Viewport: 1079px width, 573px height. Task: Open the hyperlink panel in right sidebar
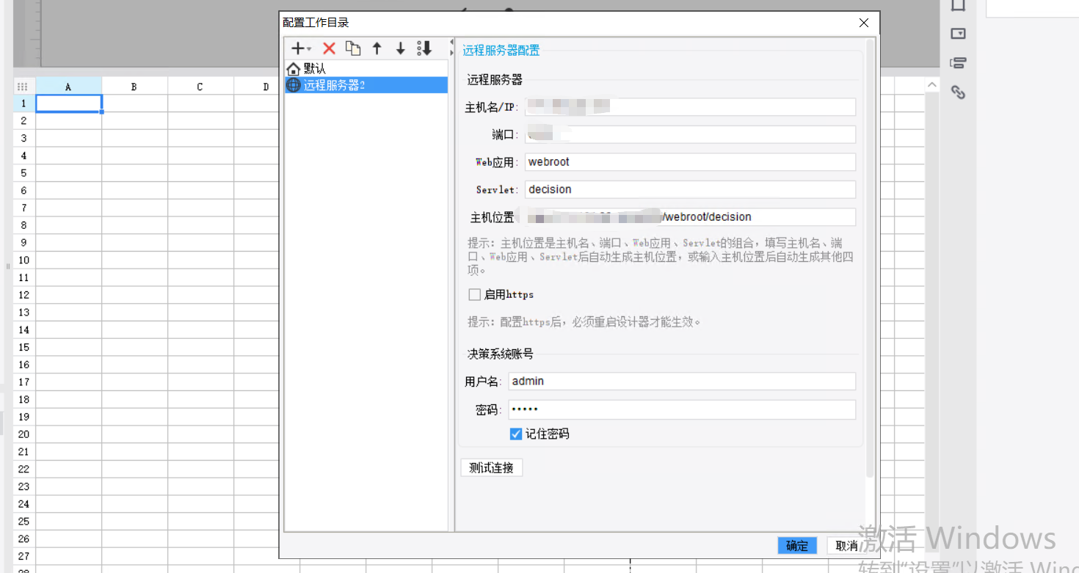pos(958,92)
